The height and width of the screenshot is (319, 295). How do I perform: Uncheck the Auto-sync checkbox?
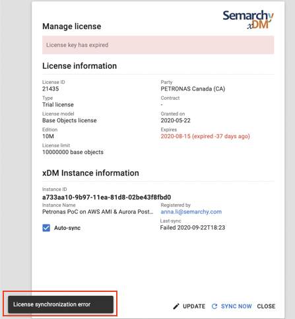pyautogui.click(x=46, y=228)
